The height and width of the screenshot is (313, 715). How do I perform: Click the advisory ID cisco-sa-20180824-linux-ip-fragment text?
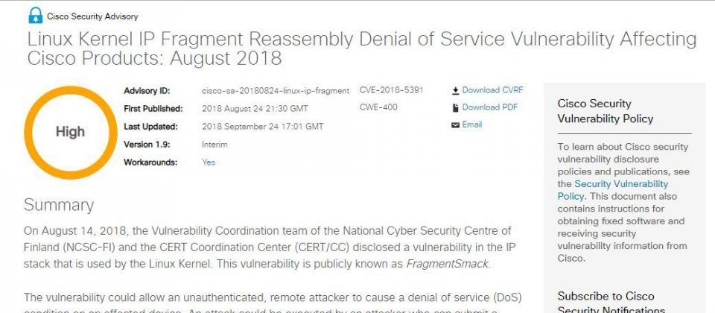[x=276, y=91]
